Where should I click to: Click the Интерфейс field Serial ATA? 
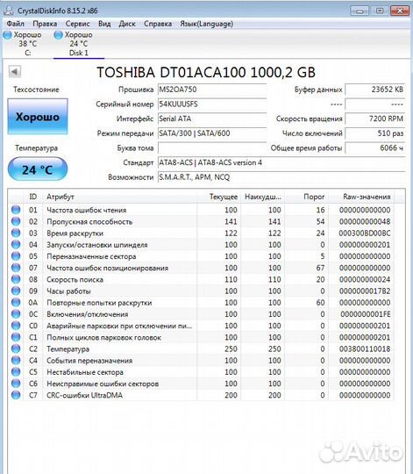point(212,118)
